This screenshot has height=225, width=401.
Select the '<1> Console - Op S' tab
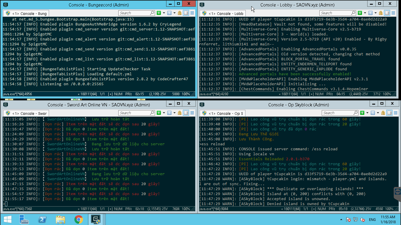click(x=223, y=113)
